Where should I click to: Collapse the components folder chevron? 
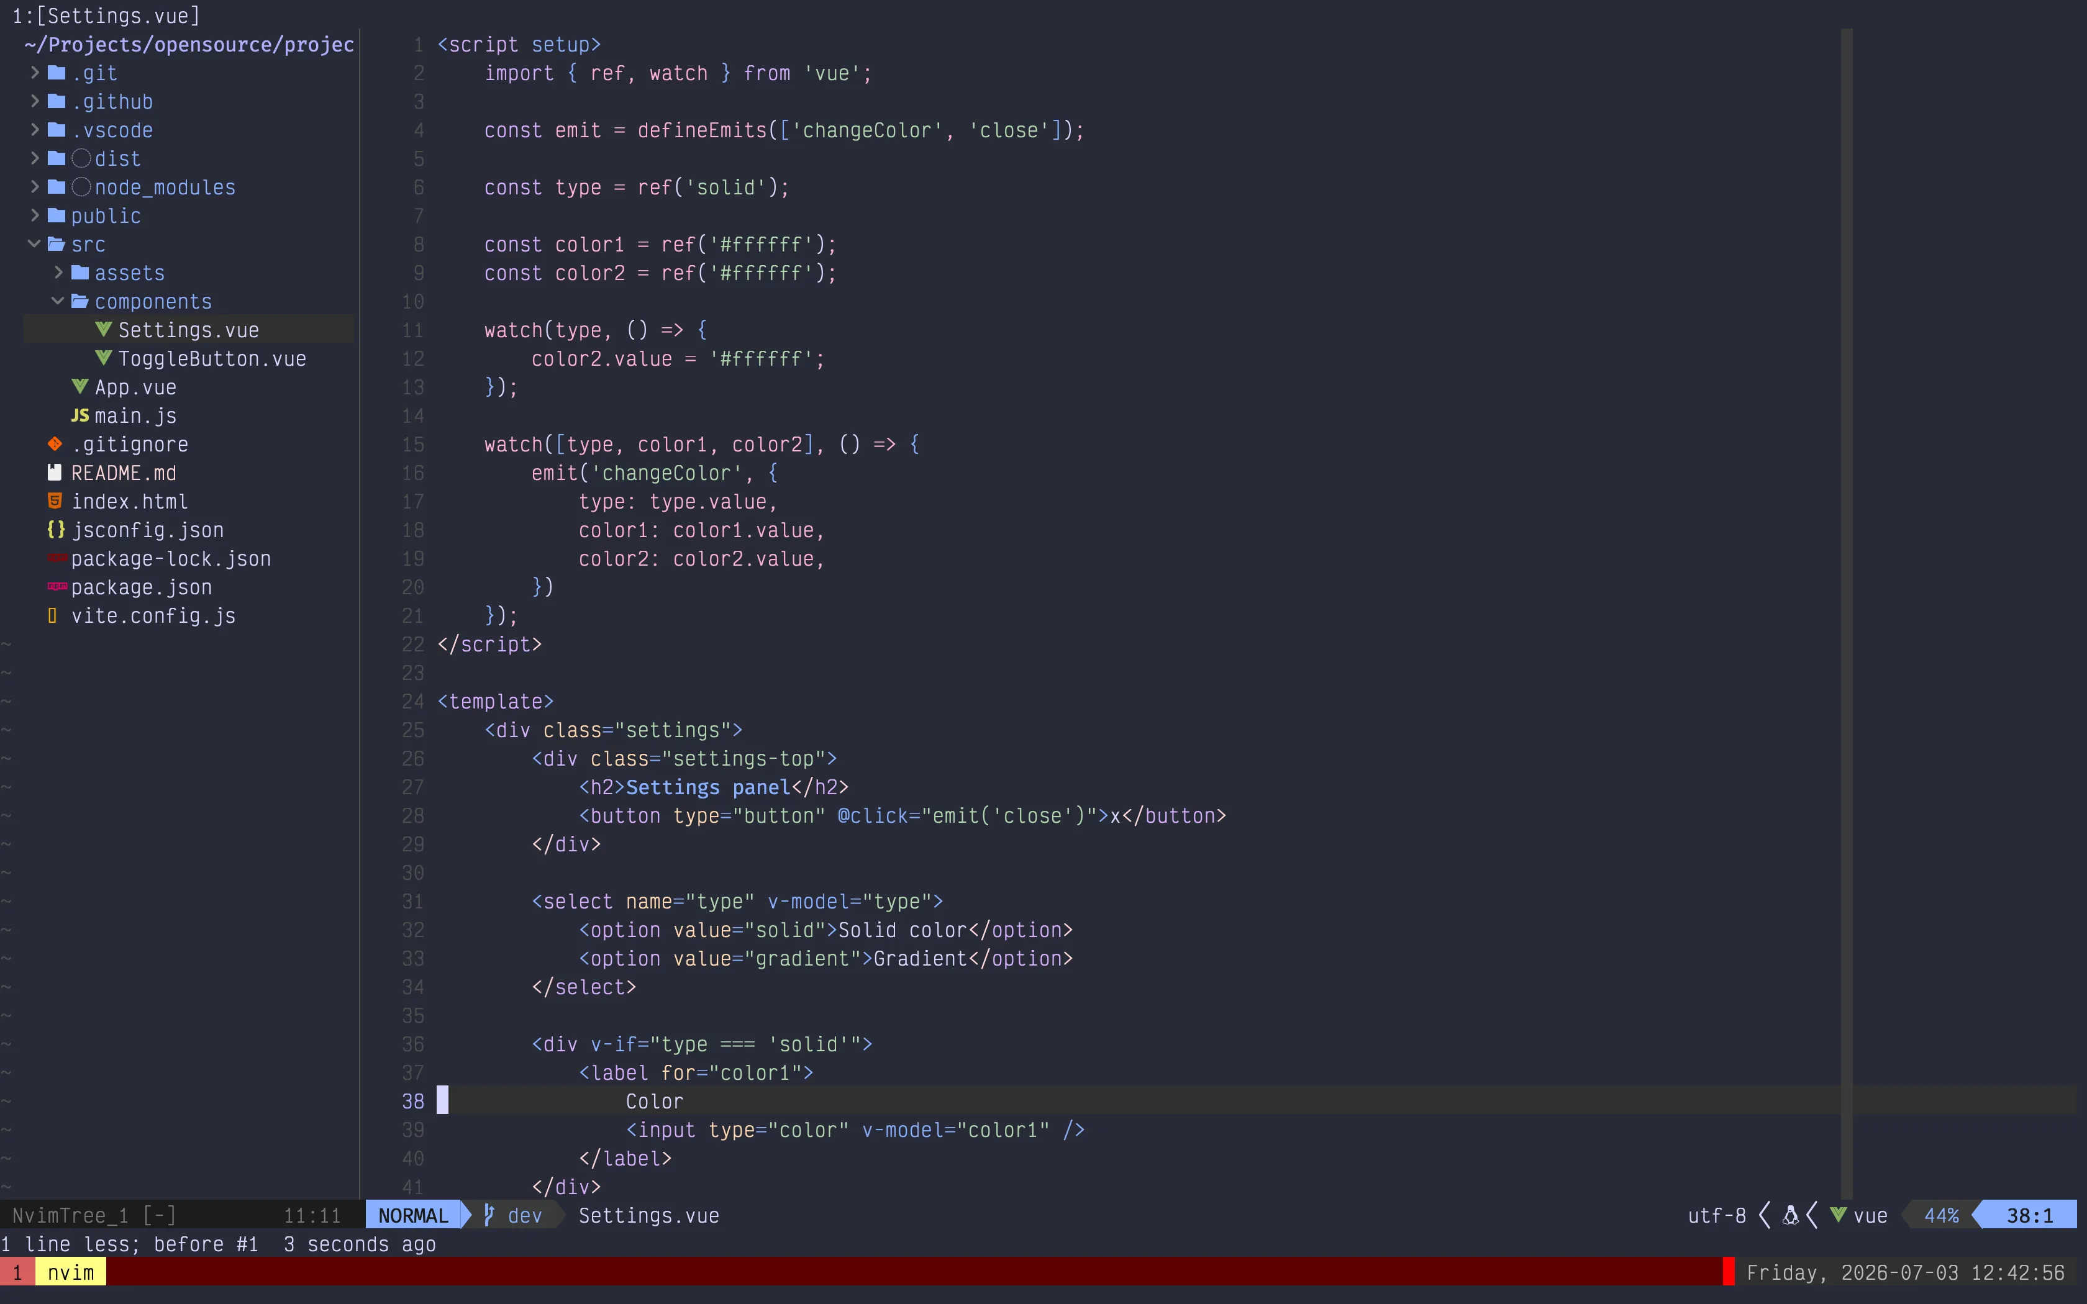(58, 301)
